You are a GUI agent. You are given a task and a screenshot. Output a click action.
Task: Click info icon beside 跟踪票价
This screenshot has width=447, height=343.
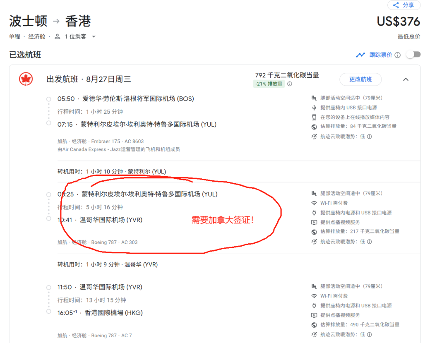tap(397, 55)
